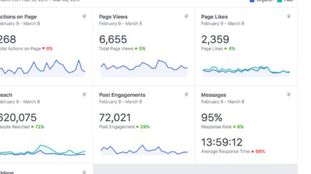This screenshot has height=174, width=311.
Task: Click the Response Rate 8% increase label
Action: [222, 127]
